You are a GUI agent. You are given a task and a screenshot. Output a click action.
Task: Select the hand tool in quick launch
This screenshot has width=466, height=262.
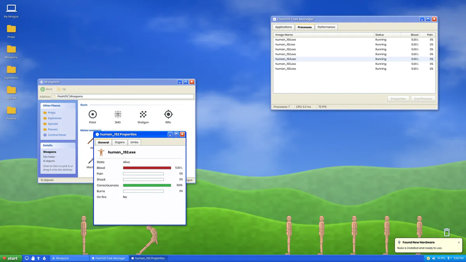click(x=33, y=258)
